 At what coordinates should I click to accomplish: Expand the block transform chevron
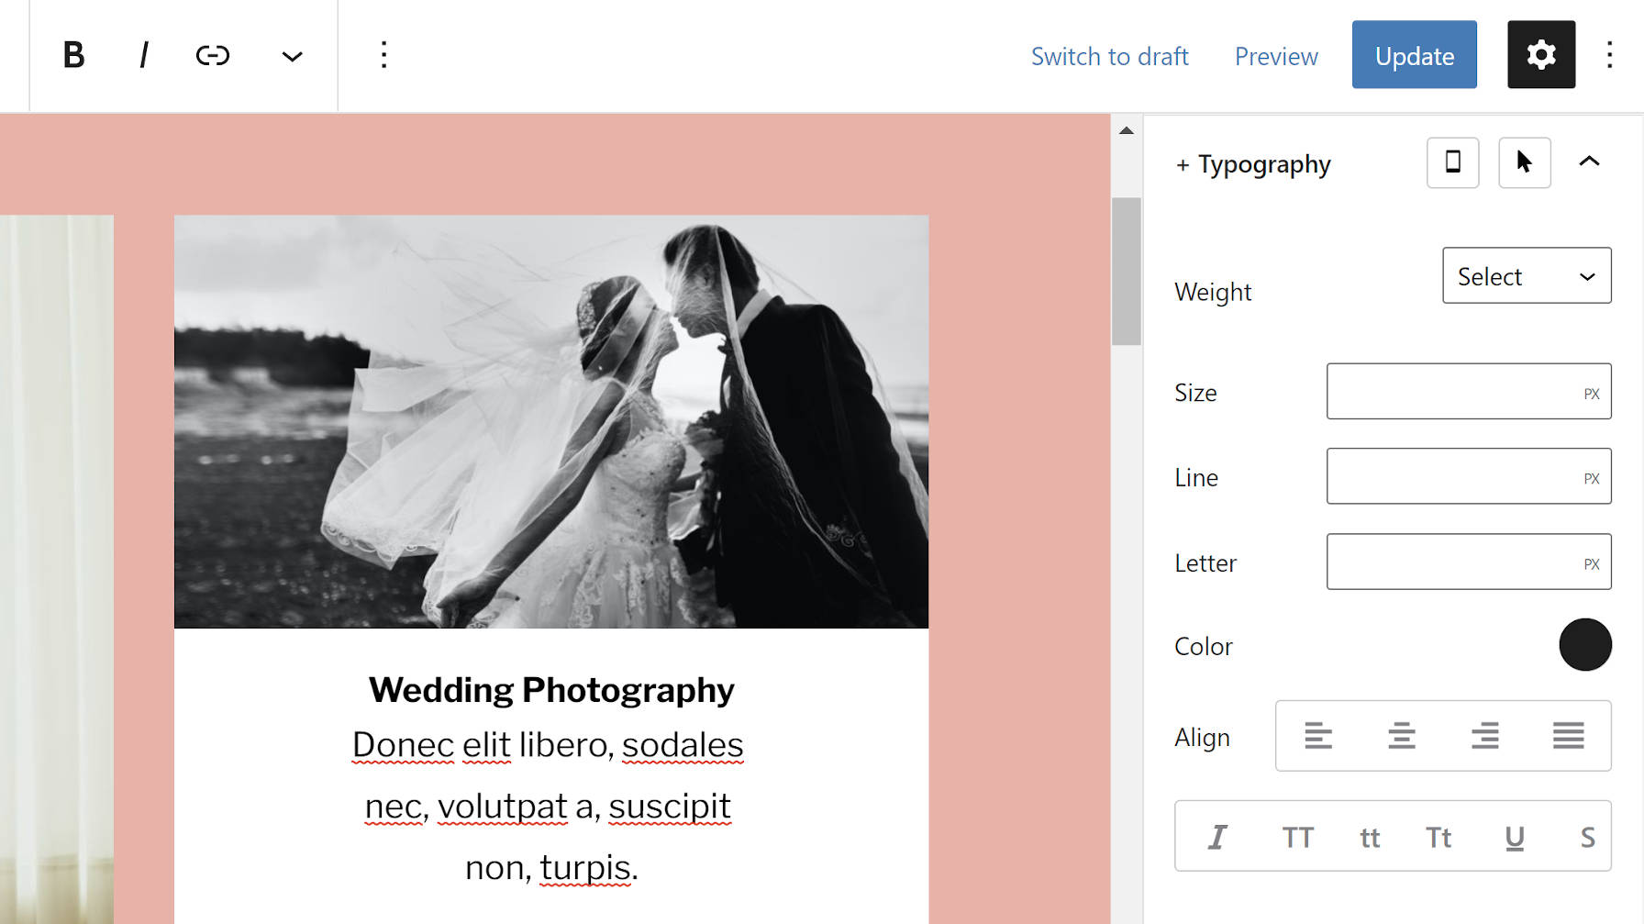[x=291, y=55]
